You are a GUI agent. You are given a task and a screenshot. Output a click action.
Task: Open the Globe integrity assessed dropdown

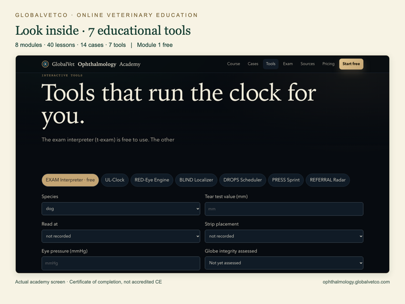pos(284,263)
